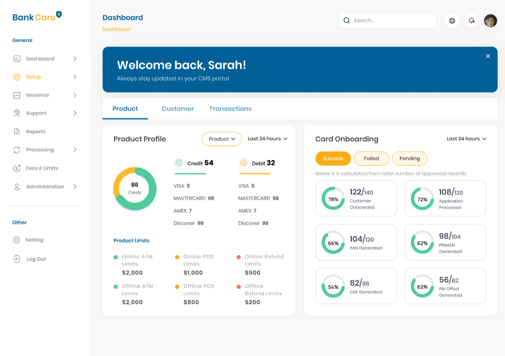Screen dimensions: 505x356
Task: Open the Transactions tab
Action: pos(230,109)
